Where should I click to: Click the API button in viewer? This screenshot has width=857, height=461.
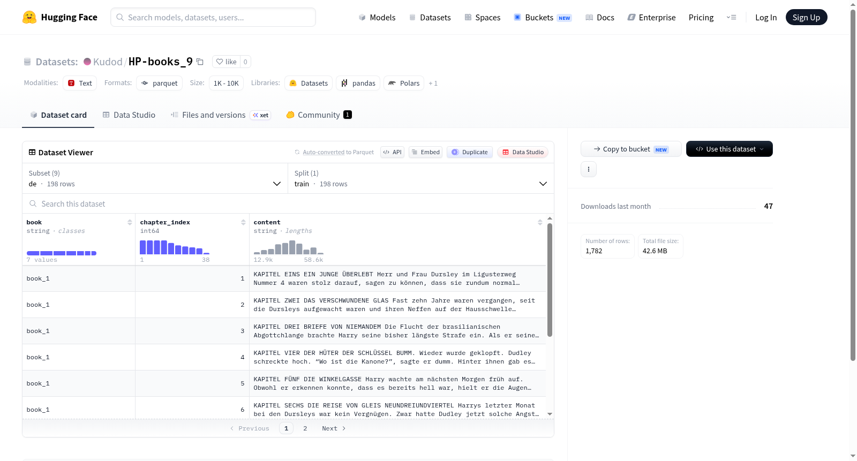tap(392, 152)
